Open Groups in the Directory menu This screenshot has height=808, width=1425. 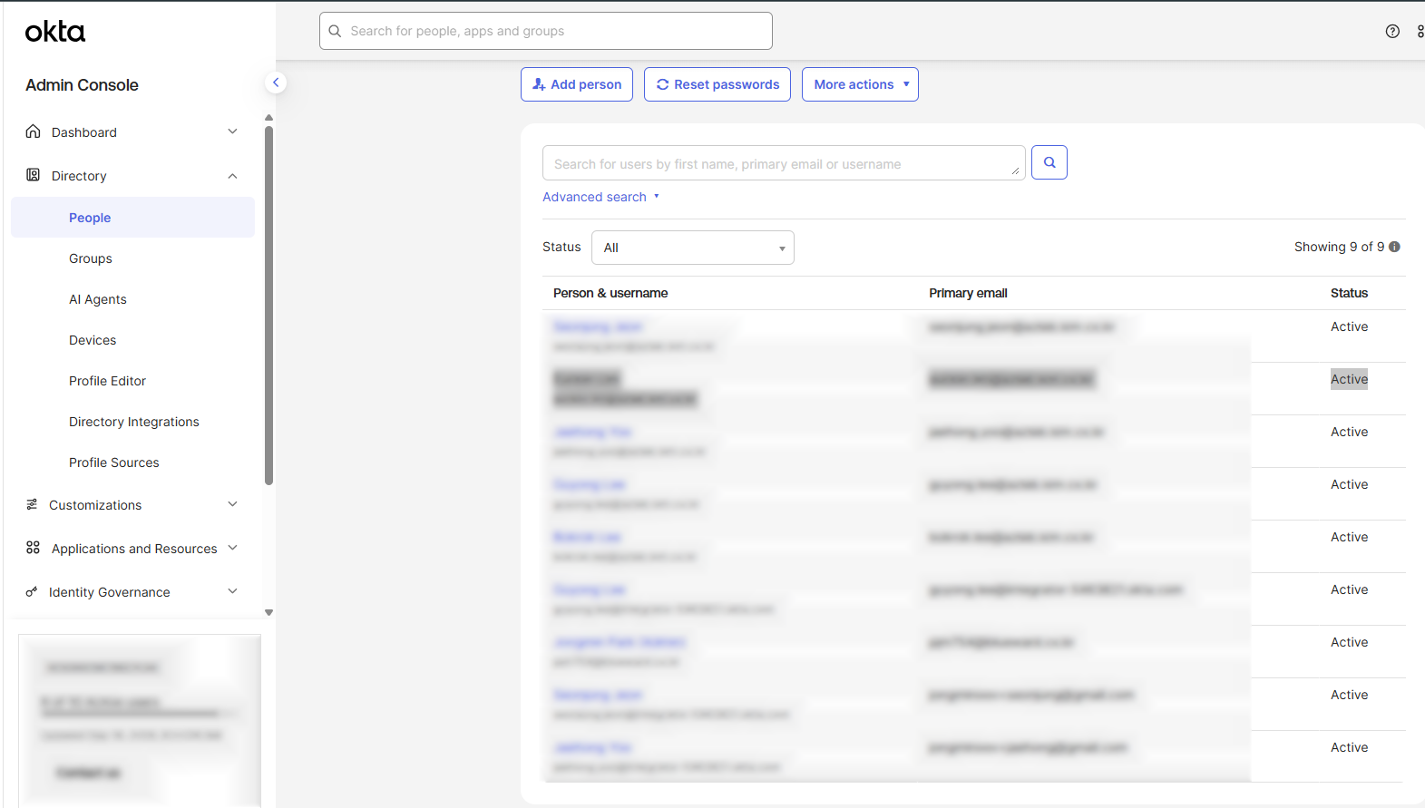[91, 258]
